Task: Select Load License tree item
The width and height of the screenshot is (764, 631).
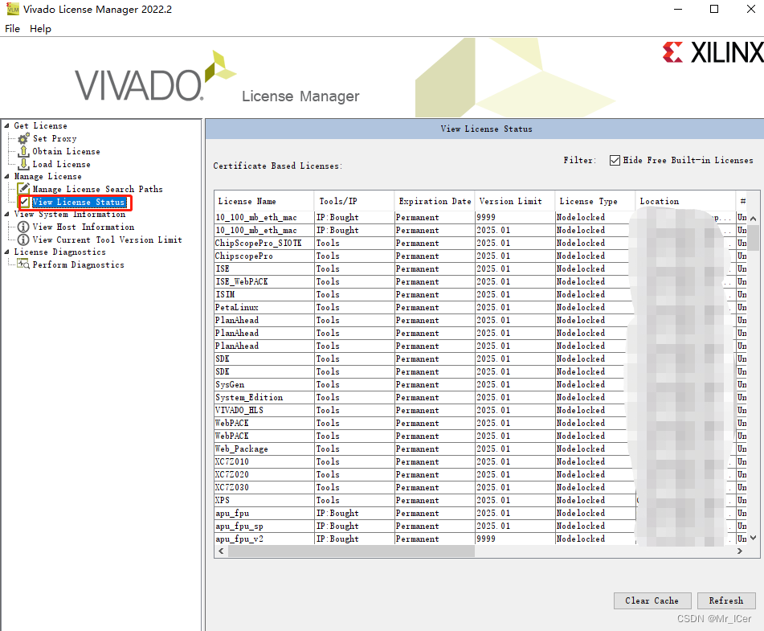Action: click(61, 164)
